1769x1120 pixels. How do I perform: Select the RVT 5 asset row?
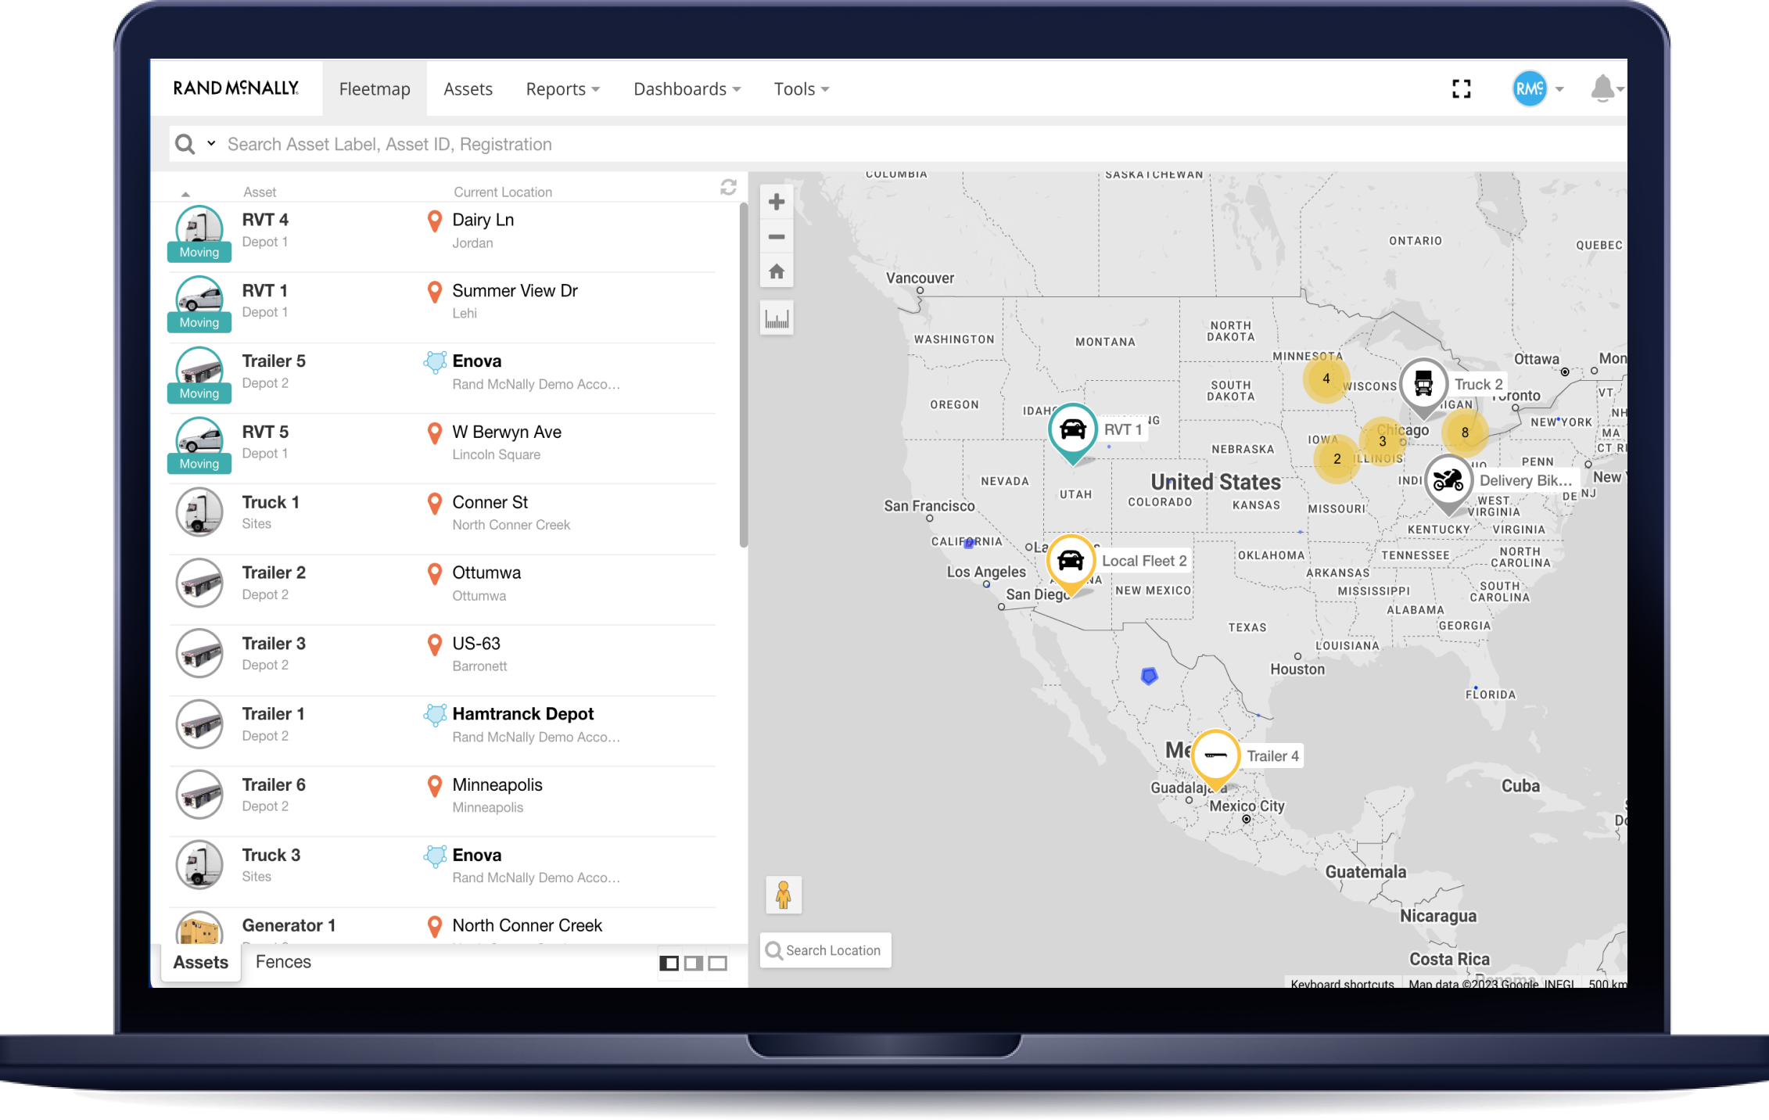tap(442, 449)
